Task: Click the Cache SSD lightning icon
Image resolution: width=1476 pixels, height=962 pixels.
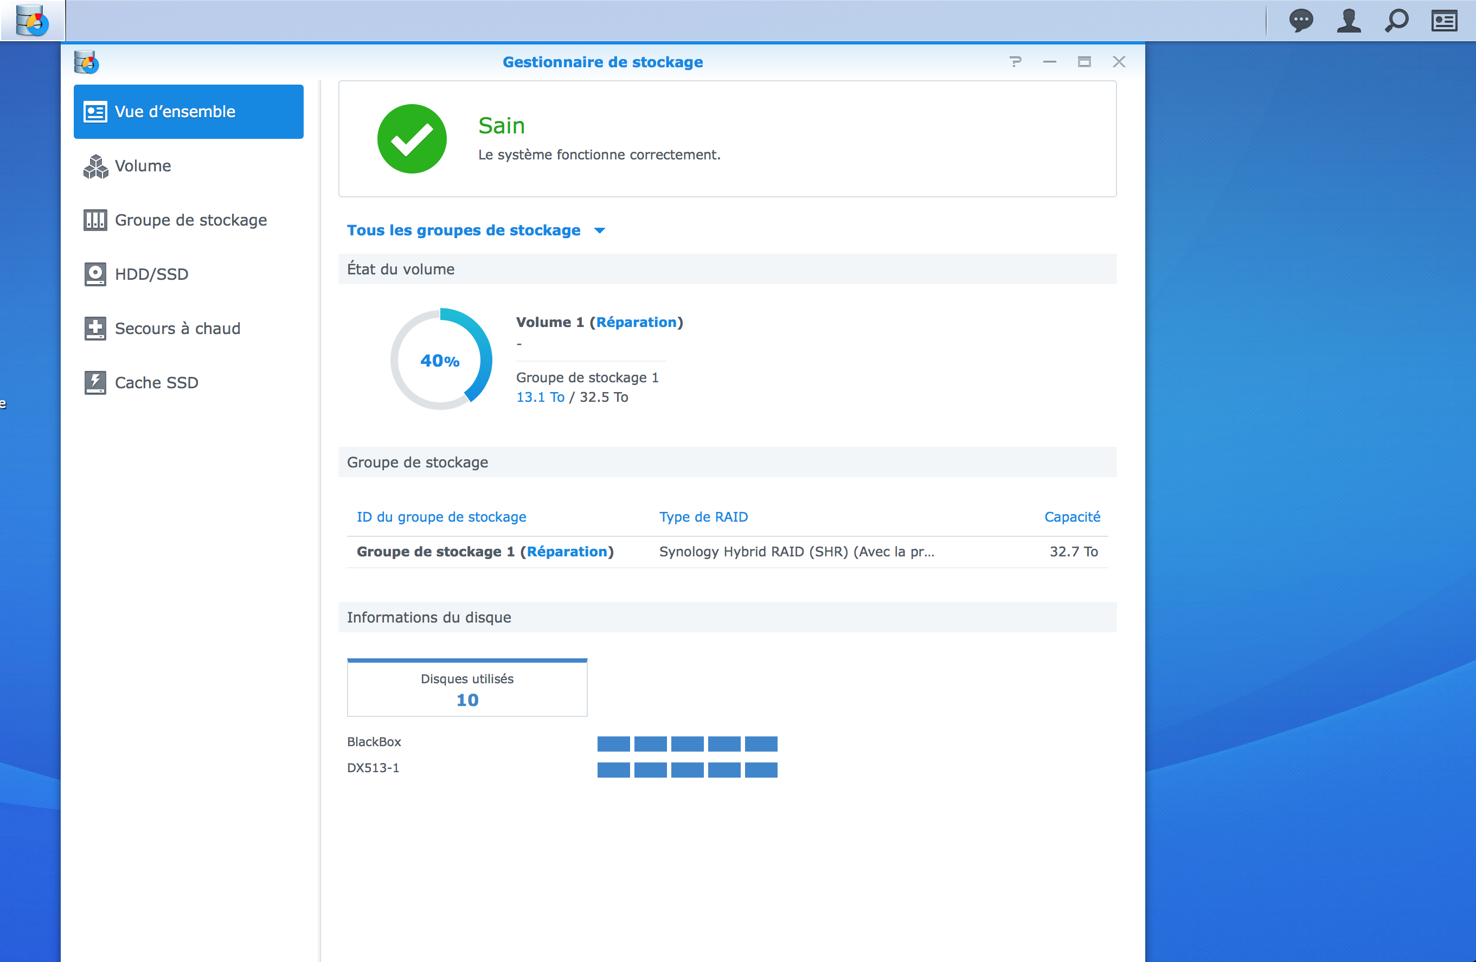Action: (95, 383)
